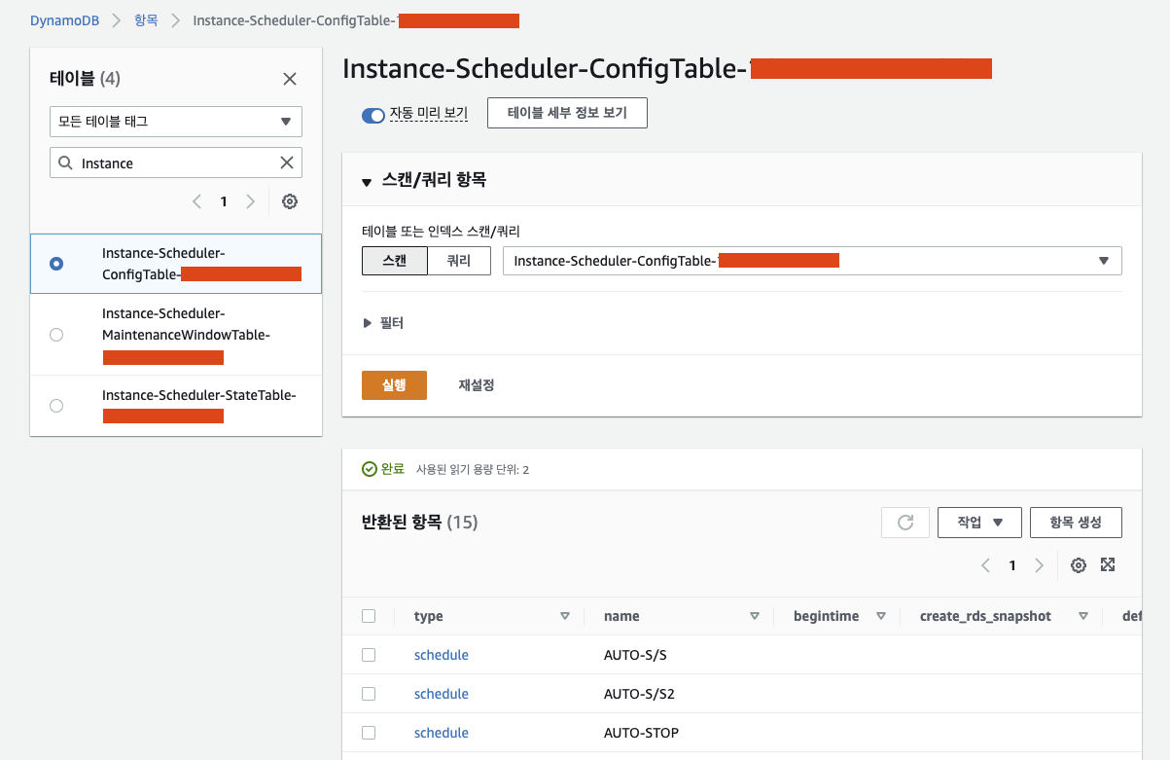Viewport: 1170px width, 760px height.
Task: Click 재설정 reset button
Action: [x=477, y=384]
